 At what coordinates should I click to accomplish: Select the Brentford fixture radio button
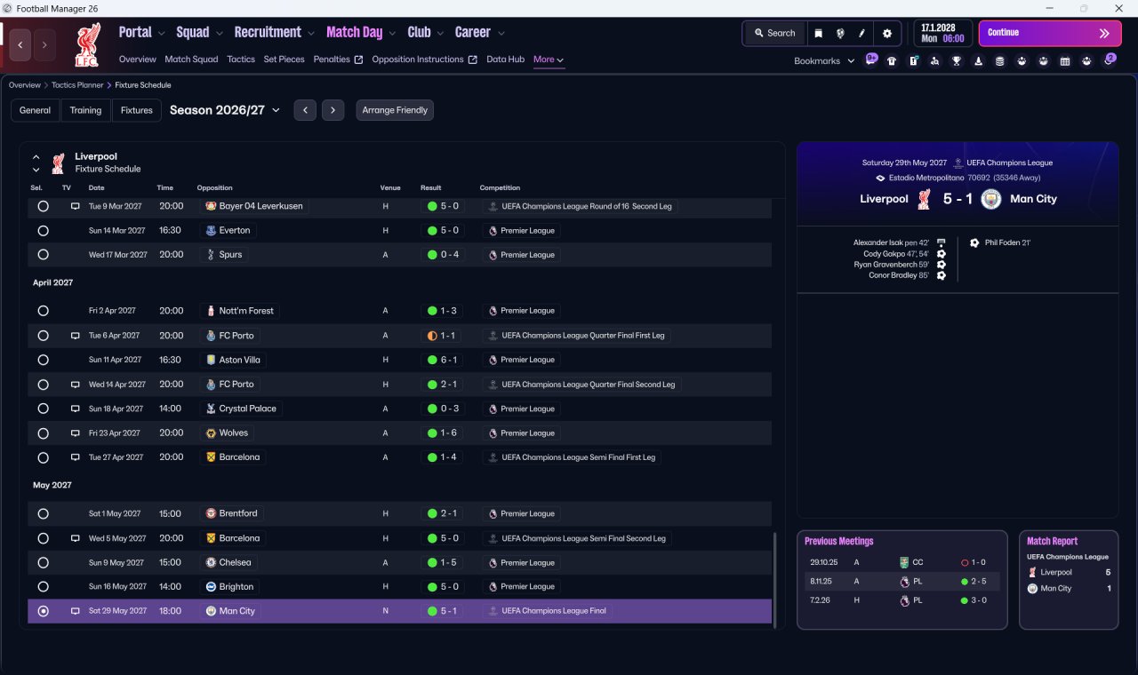click(x=43, y=513)
